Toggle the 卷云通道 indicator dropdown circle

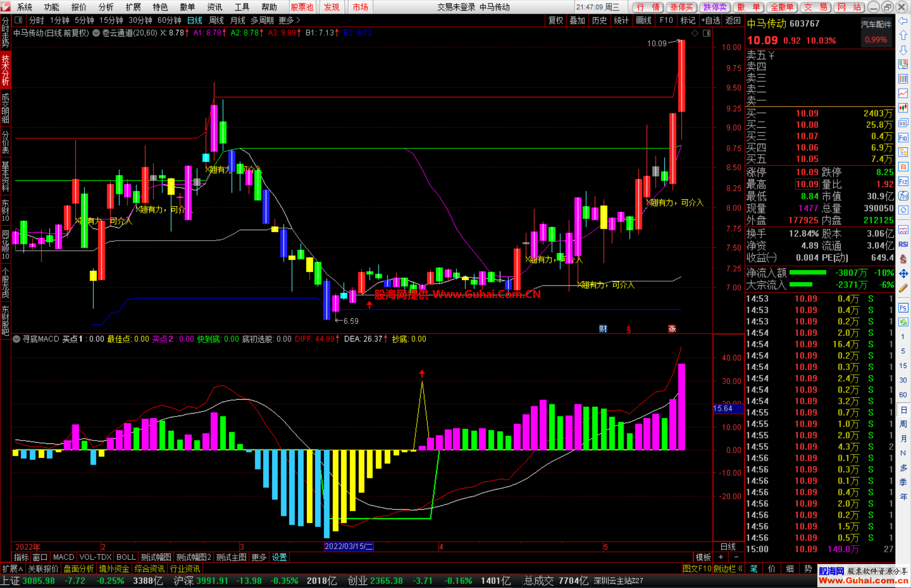(96, 32)
